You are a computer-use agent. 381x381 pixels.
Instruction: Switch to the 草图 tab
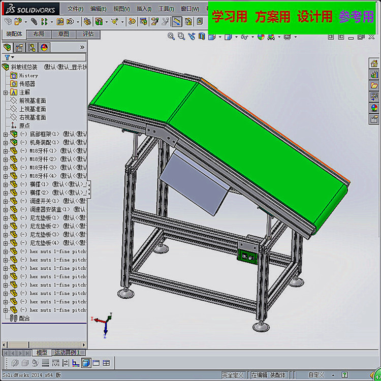(x=63, y=34)
